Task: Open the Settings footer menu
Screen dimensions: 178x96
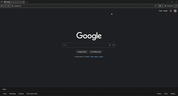Action: coord(173,94)
